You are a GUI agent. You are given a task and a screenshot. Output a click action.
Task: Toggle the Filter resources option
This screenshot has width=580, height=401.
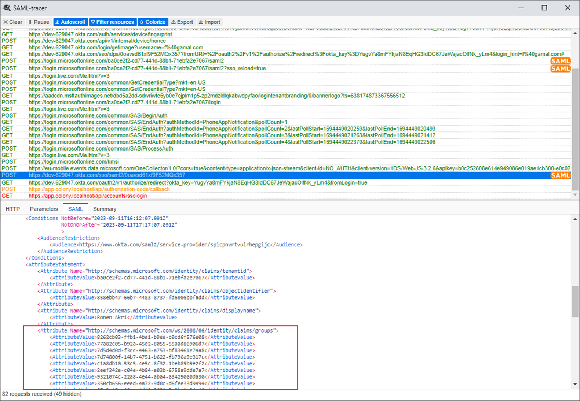click(x=113, y=22)
